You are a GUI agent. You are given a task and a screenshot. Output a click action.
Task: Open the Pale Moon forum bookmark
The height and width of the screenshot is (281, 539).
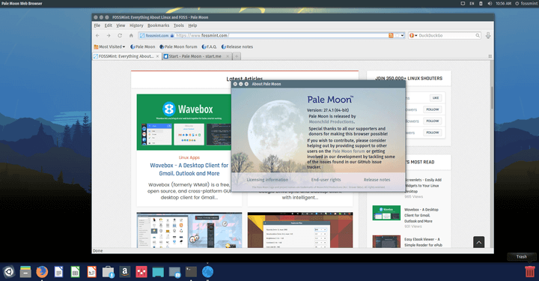(178, 46)
